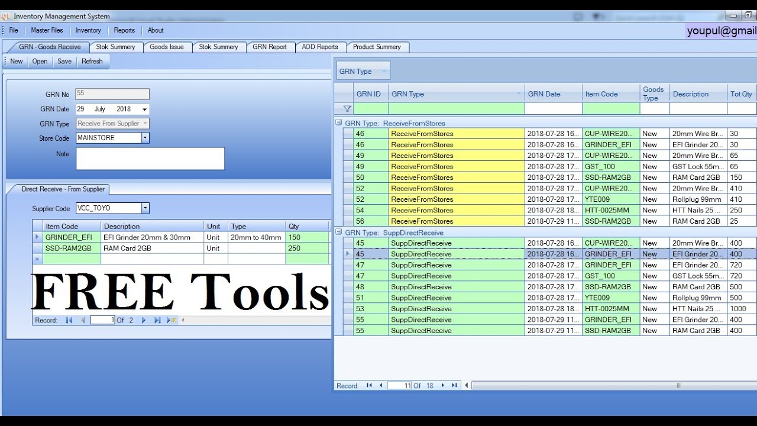
Task: Click the filter funnel icon in grid
Action: 347,109
